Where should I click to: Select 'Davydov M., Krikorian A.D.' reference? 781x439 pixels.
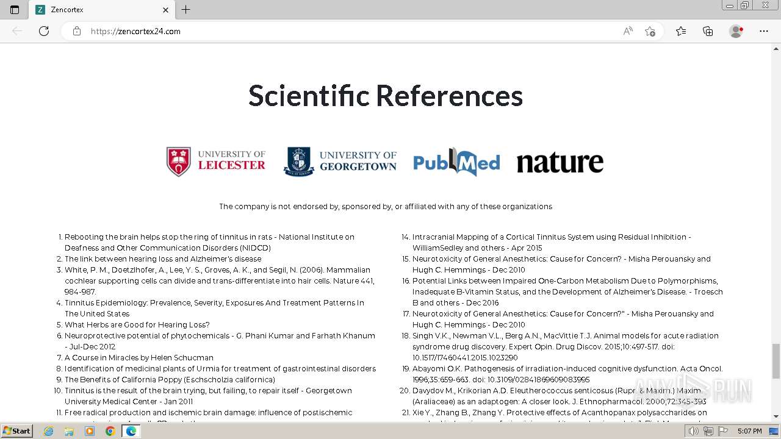pyautogui.click(x=559, y=396)
